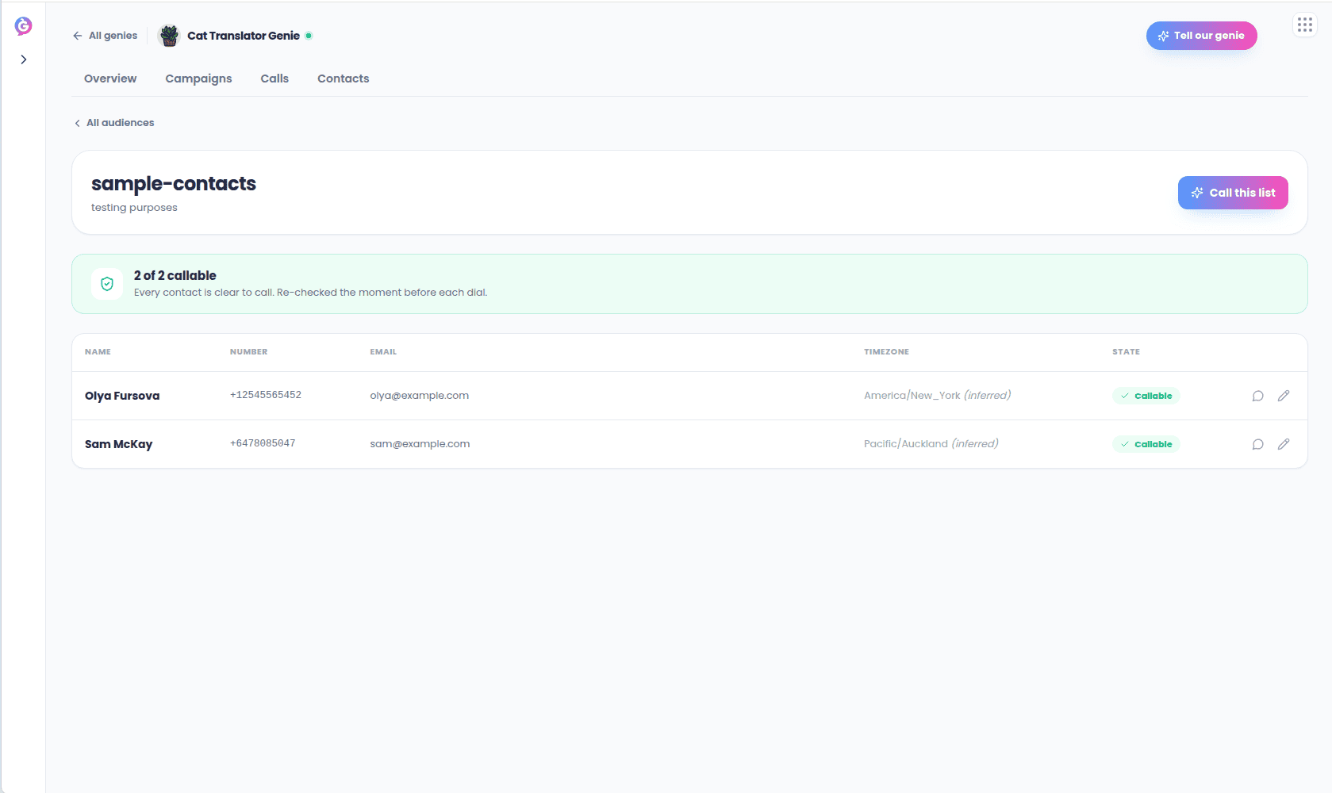Click the EMAIL column header
This screenshot has width=1332, height=793.
(383, 352)
